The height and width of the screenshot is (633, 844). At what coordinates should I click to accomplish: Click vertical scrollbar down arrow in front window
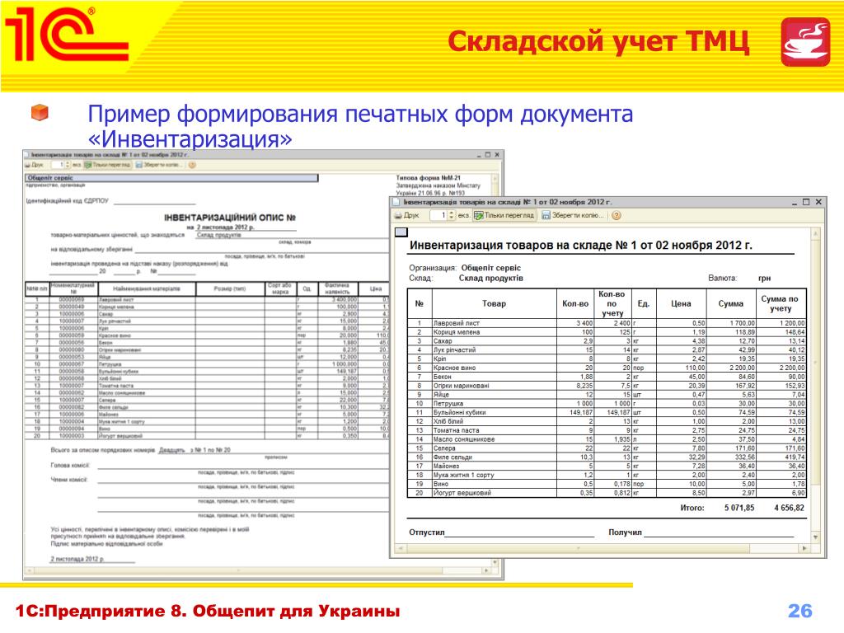click(815, 537)
